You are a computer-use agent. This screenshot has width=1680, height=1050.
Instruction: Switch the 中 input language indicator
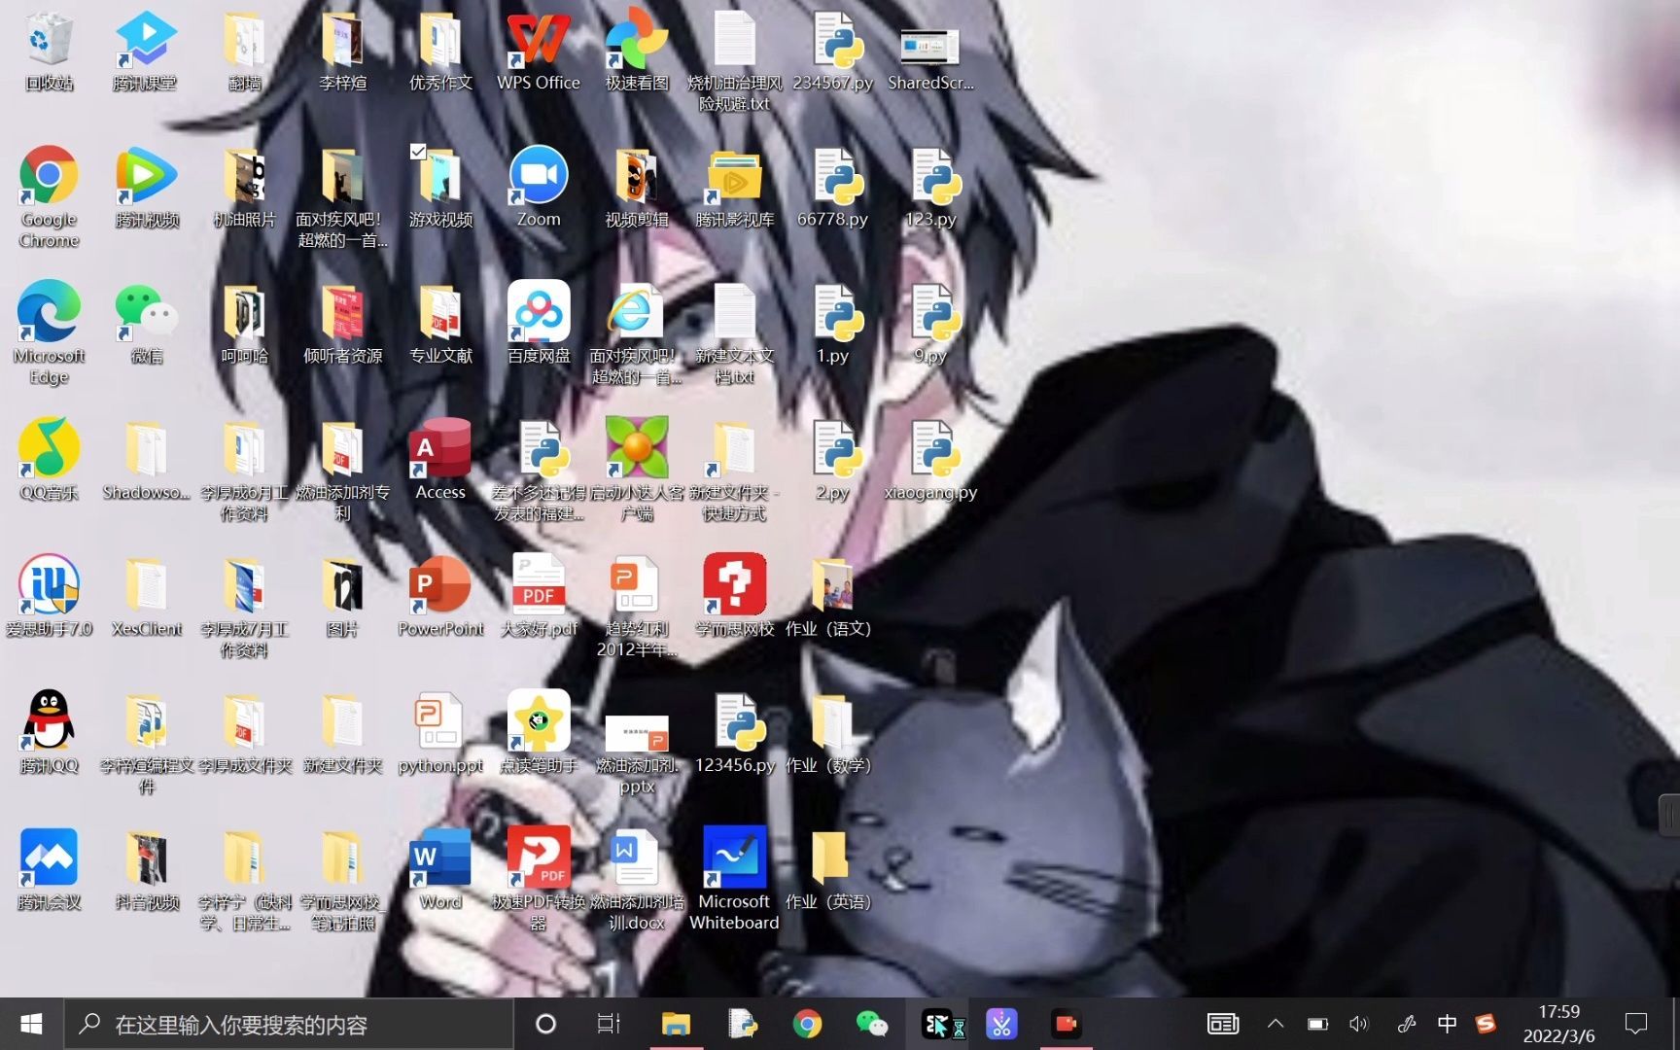pyautogui.click(x=1447, y=1024)
